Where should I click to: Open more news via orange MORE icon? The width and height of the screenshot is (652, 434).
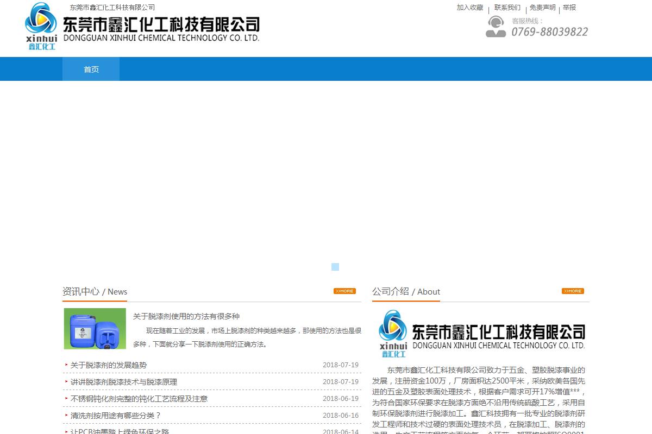pos(344,291)
